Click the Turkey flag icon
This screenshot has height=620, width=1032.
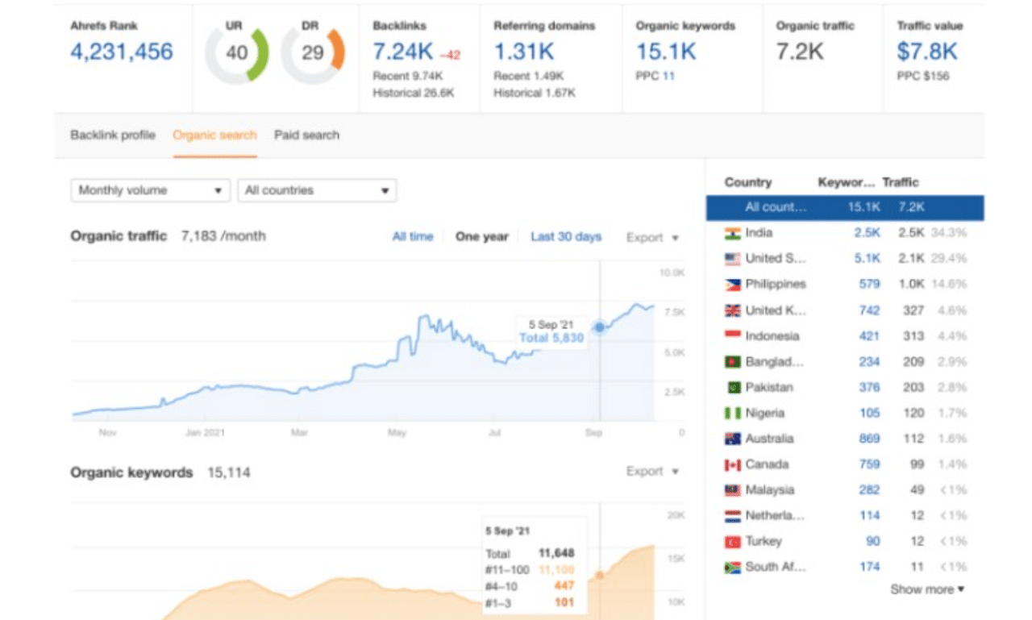coord(732,542)
